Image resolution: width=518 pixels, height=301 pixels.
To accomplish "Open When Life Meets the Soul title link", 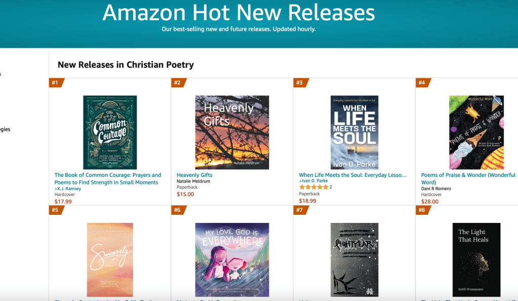I will pos(352,175).
